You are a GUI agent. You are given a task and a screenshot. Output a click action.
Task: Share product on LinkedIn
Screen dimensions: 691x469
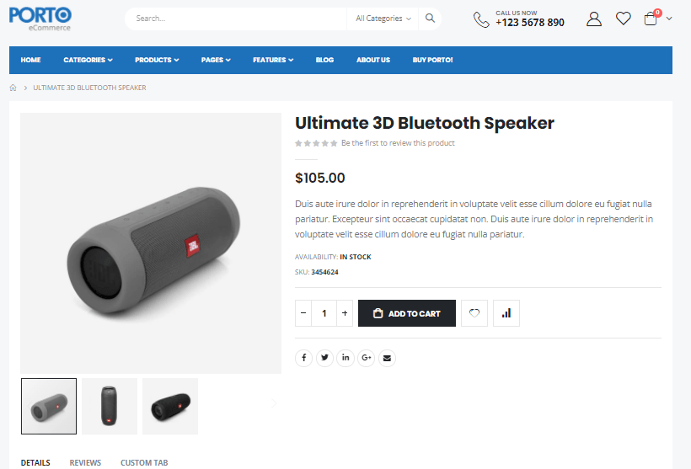[345, 358]
